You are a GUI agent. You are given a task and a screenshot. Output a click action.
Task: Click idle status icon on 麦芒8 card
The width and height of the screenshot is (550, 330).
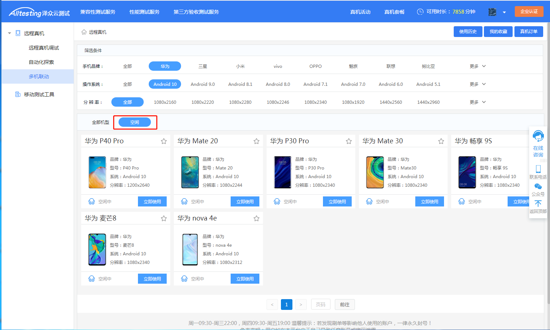tap(92, 279)
